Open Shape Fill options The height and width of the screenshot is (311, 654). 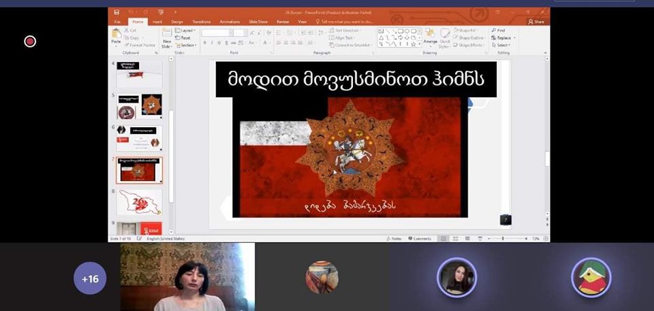467,31
